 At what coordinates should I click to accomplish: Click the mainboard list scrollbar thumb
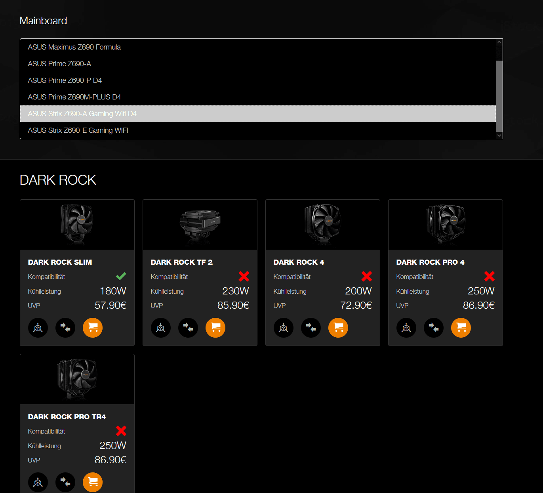tap(499, 96)
